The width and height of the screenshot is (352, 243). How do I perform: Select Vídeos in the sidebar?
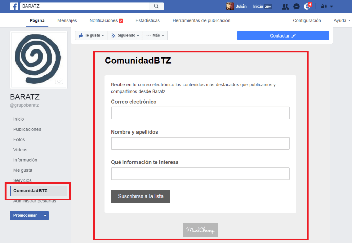pos(20,150)
